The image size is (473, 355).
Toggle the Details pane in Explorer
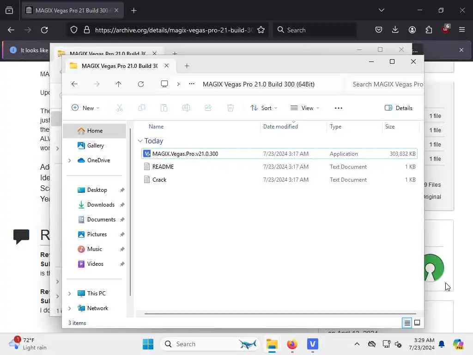pos(398,108)
